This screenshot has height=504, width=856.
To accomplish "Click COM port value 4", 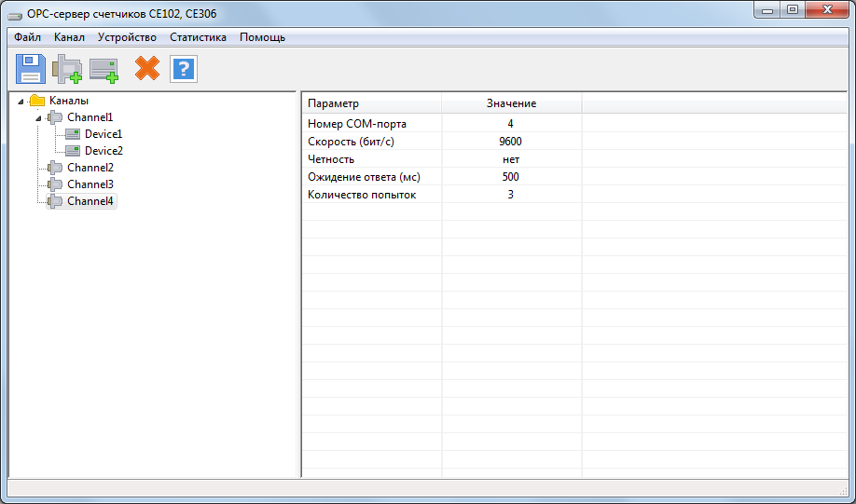I will coord(510,124).
